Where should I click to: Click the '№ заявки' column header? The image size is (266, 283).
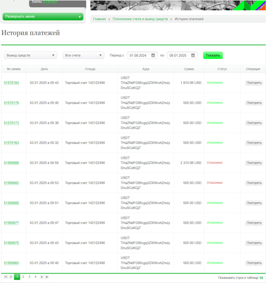pyautogui.click(x=14, y=69)
